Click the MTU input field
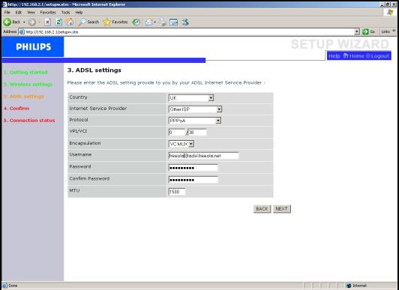The width and height of the screenshot is (399, 290). (177, 192)
